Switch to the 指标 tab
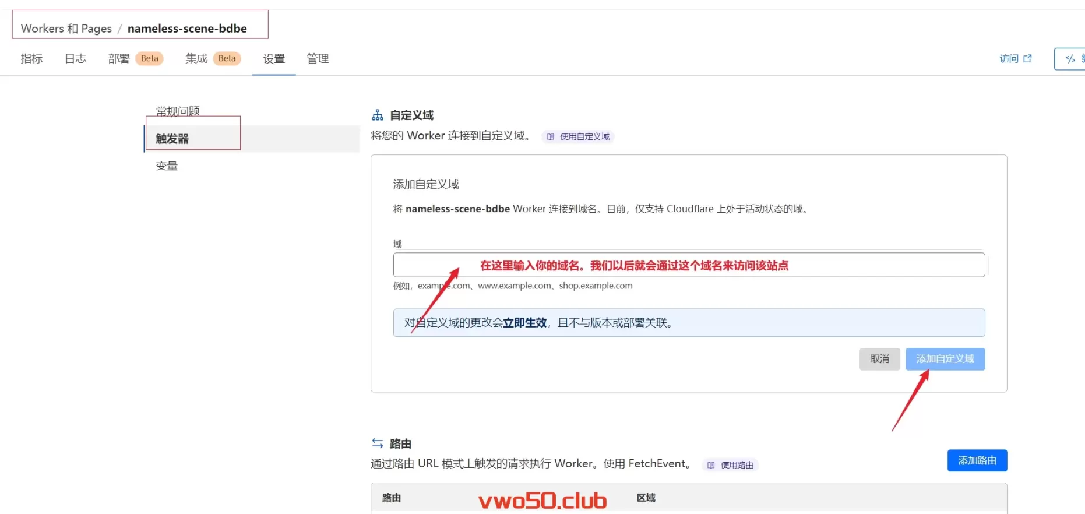This screenshot has height=514, width=1085. [31, 58]
